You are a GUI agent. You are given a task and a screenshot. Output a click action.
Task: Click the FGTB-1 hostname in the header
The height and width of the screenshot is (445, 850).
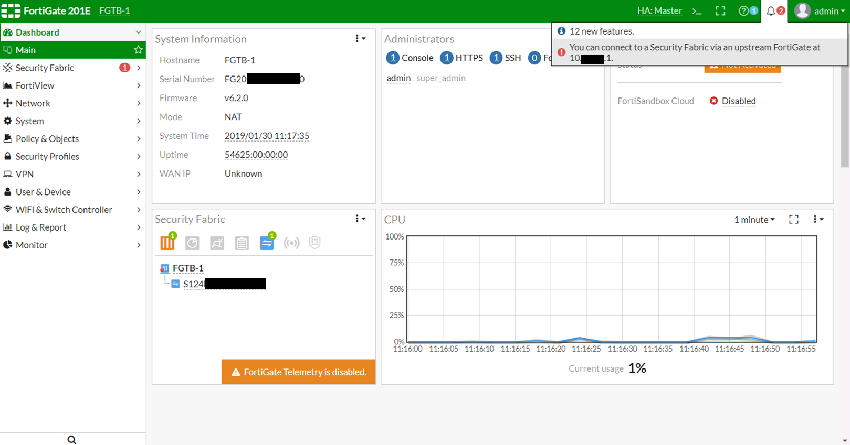coord(114,11)
